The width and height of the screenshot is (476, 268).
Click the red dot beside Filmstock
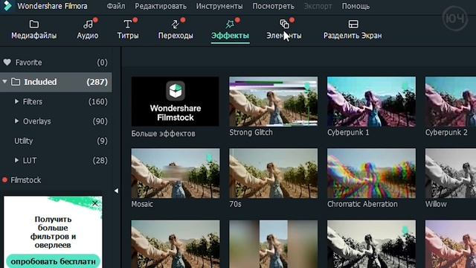tap(4, 180)
